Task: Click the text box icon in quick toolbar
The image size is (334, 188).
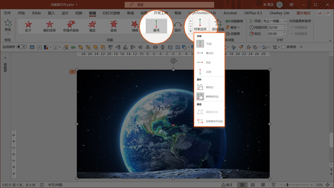Action: (178, 47)
